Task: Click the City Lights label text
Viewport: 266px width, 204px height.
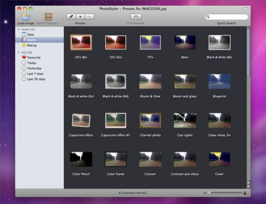Action: (185, 135)
